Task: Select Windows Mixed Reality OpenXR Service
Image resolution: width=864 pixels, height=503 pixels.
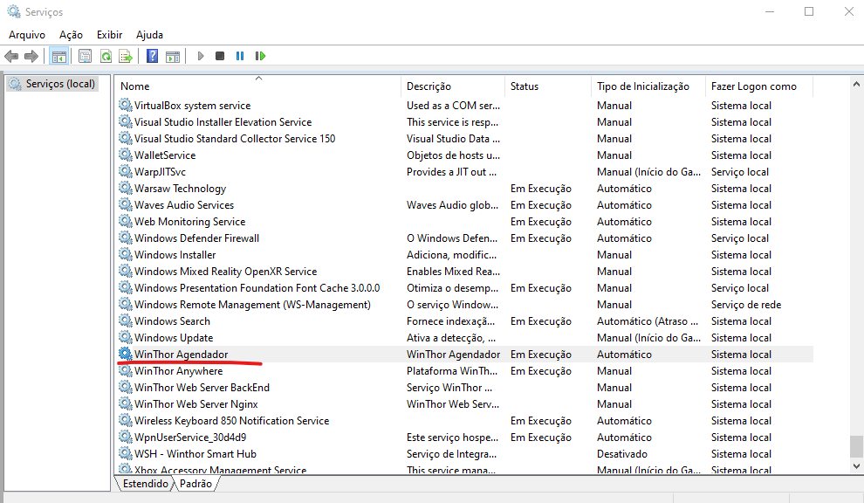Action: click(225, 272)
